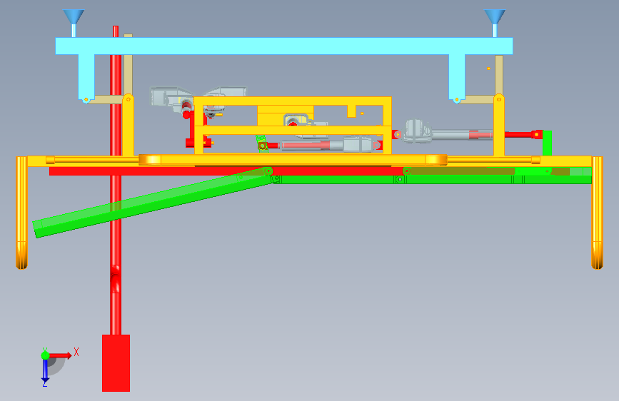Select the right blue funnel
Image resolution: width=619 pixels, height=401 pixels.
[495, 17]
